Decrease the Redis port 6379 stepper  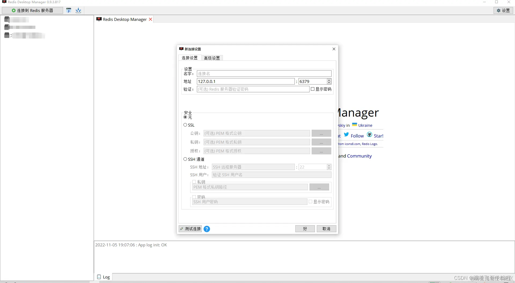tap(329, 83)
